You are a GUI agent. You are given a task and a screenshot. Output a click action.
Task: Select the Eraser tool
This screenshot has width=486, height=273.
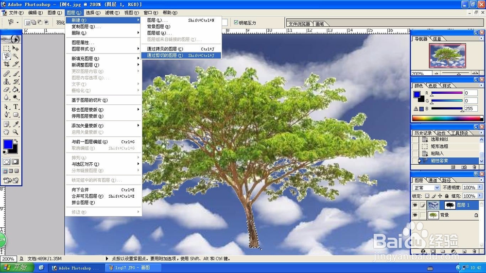click(x=6, y=89)
